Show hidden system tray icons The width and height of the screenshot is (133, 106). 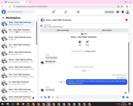tap(117, 104)
